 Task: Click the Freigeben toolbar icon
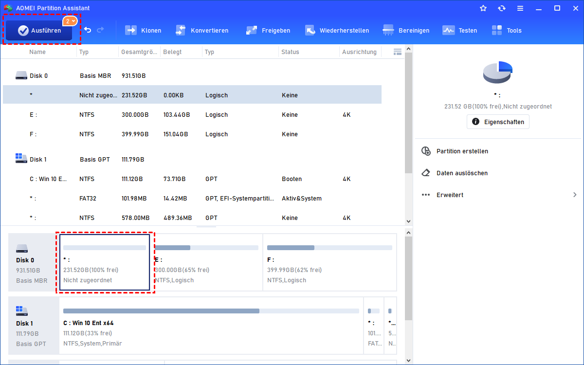tap(252, 30)
